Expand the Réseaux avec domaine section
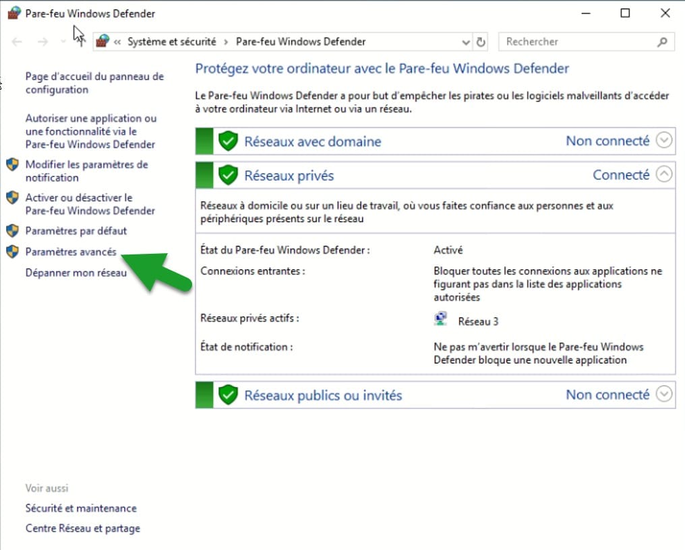This screenshot has height=550, width=685. (664, 141)
